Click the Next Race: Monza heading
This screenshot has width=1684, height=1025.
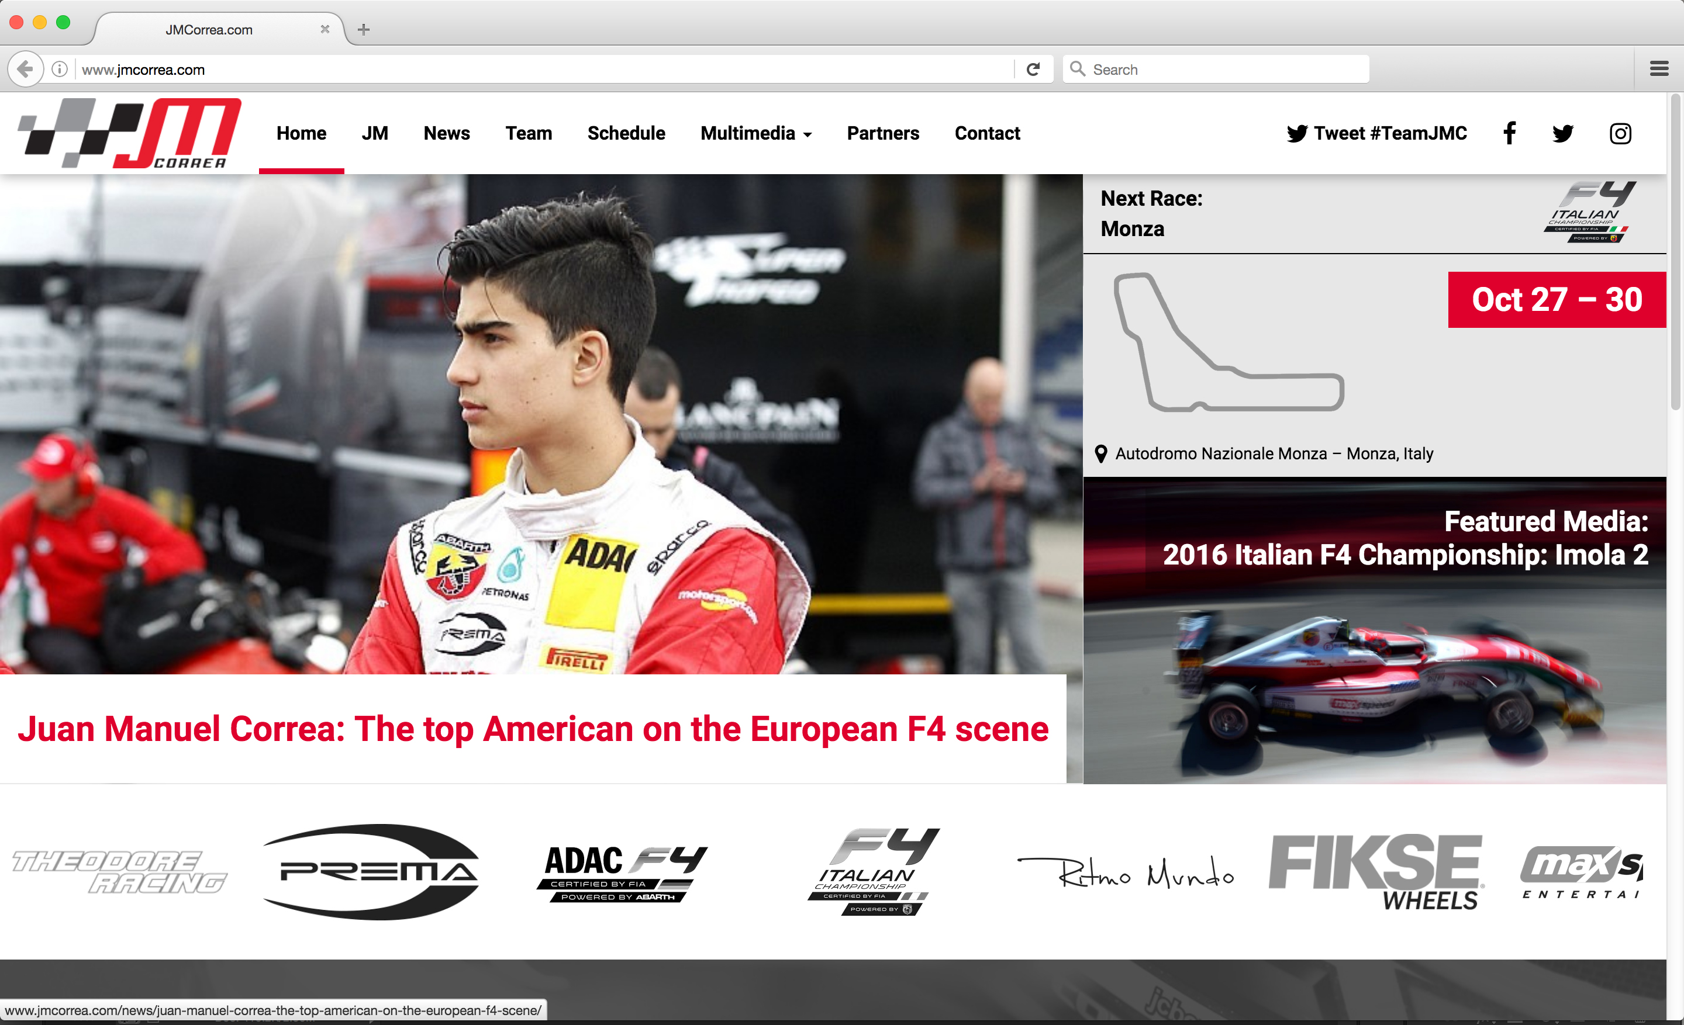point(1151,214)
